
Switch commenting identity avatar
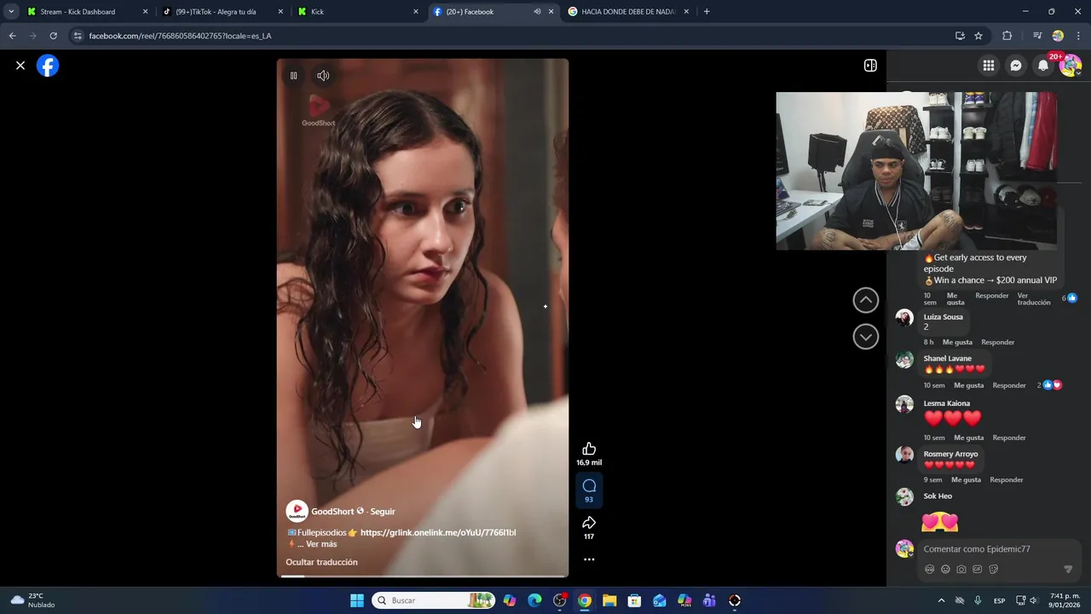904,549
